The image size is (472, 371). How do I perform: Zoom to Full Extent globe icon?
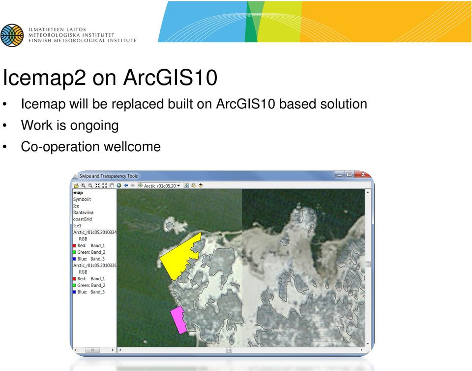point(119,185)
